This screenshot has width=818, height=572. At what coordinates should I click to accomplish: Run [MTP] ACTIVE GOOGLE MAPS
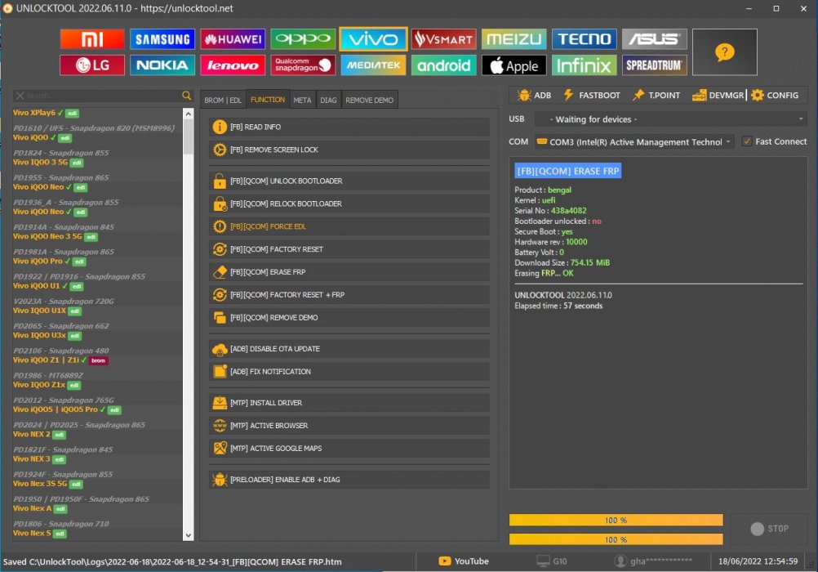point(349,448)
